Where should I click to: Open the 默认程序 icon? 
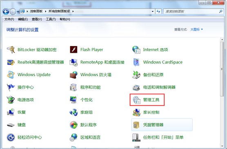pyautogui.click(x=73, y=125)
